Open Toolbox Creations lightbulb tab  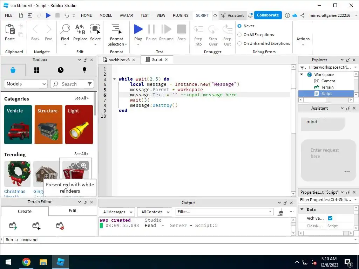[84, 70]
